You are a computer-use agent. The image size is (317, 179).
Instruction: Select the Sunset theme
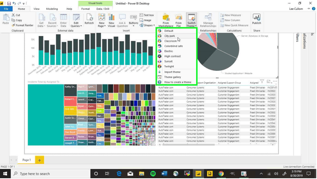click(x=176, y=61)
